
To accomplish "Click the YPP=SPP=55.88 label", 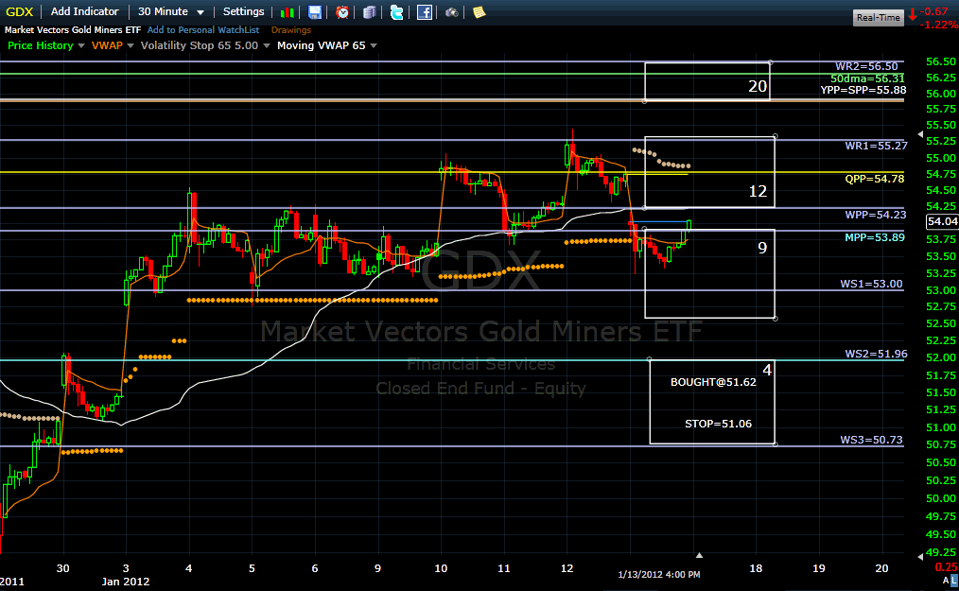I will pyautogui.click(x=863, y=90).
